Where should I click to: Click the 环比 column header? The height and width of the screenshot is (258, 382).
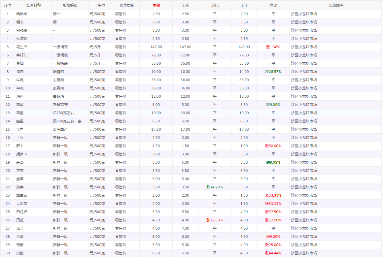click(215, 5)
